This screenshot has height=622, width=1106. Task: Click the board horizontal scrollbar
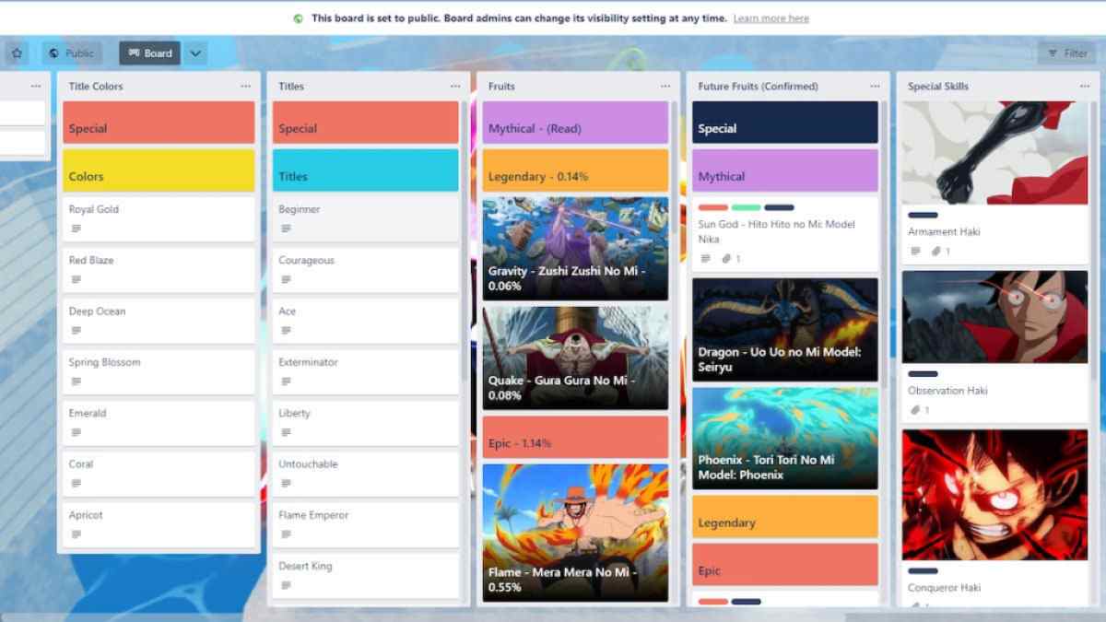pos(422,616)
